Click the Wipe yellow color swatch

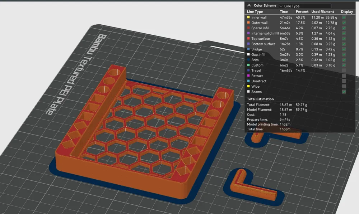(x=248, y=86)
